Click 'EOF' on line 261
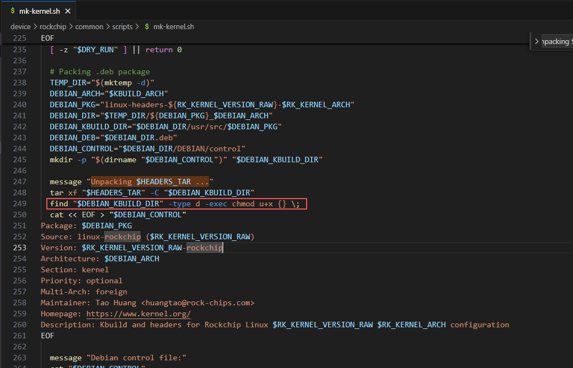This screenshot has height=368, width=573. tap(47, 336)
